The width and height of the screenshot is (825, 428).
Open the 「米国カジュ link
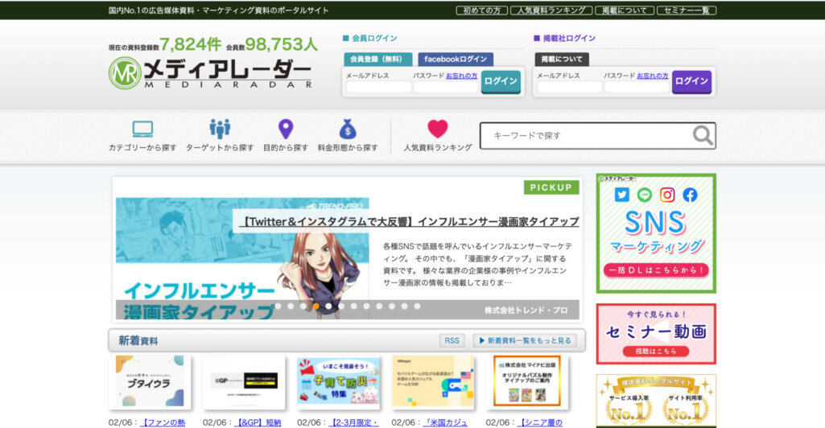pos(445,422)
